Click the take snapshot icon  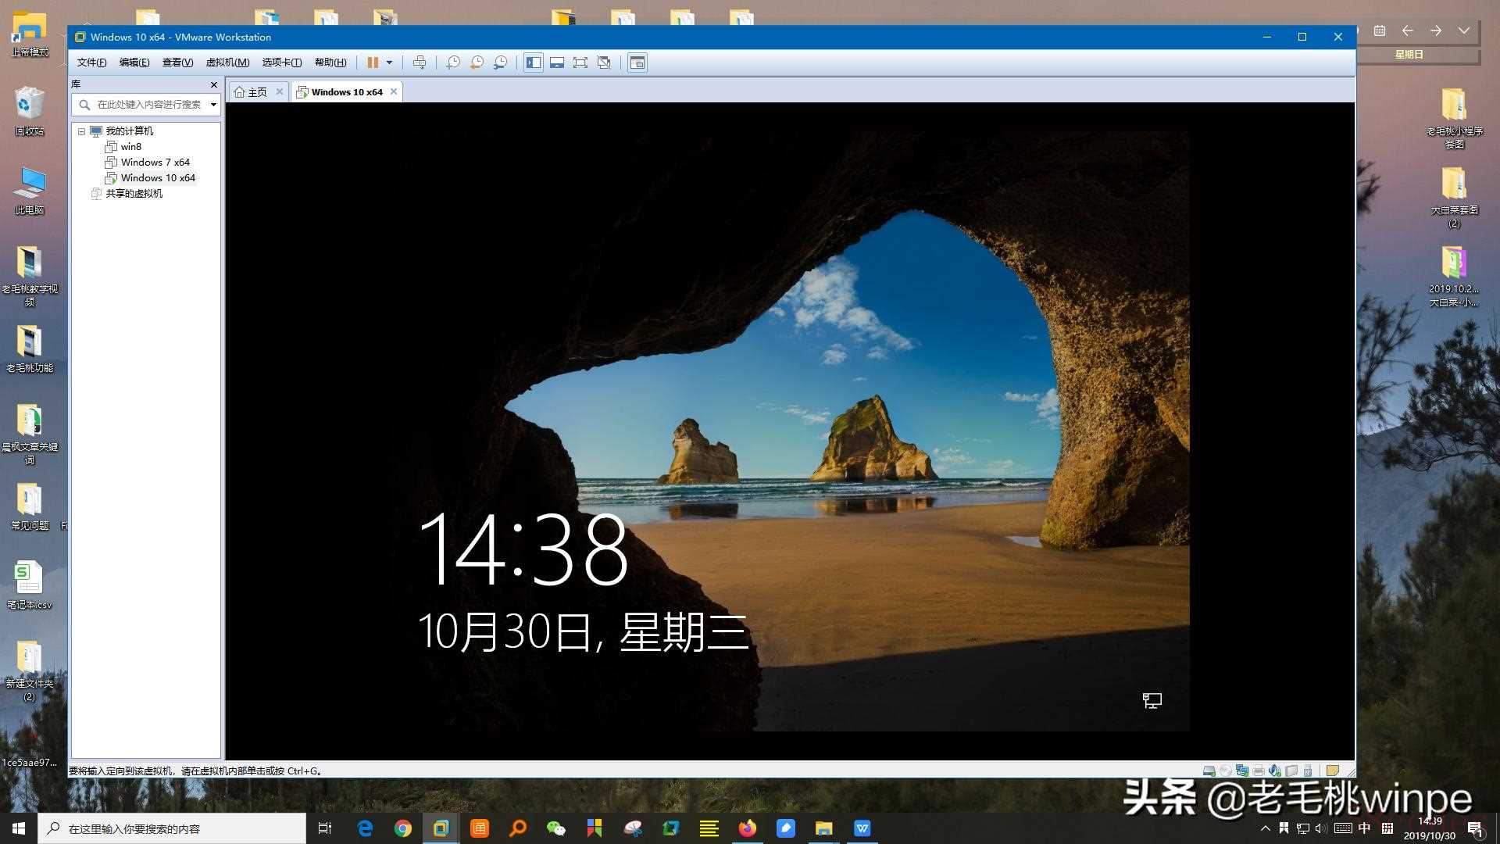tap(453, 63)
